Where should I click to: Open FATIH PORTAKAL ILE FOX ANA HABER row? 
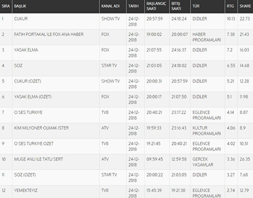point(49,34)
